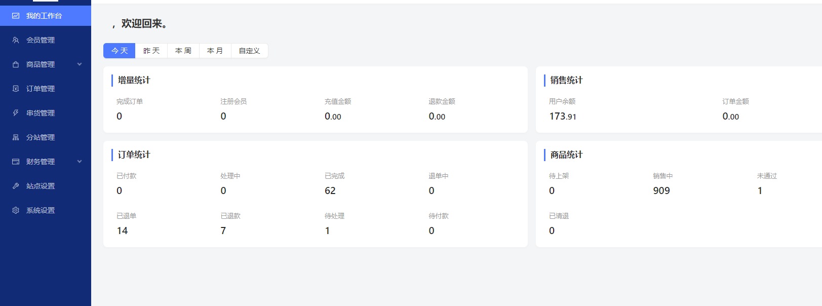Image resolution: width=822 pixels, height=306 pixels.
Task: Switch to the 昨天 date filter
Action: 151,51
